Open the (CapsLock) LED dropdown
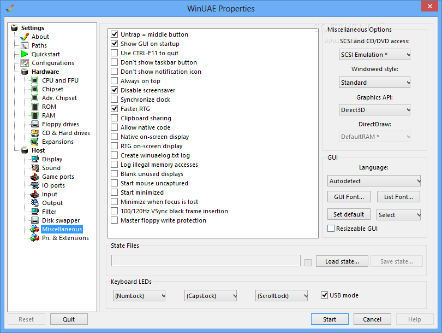442x333 pixels. click(x=211, y=296)
